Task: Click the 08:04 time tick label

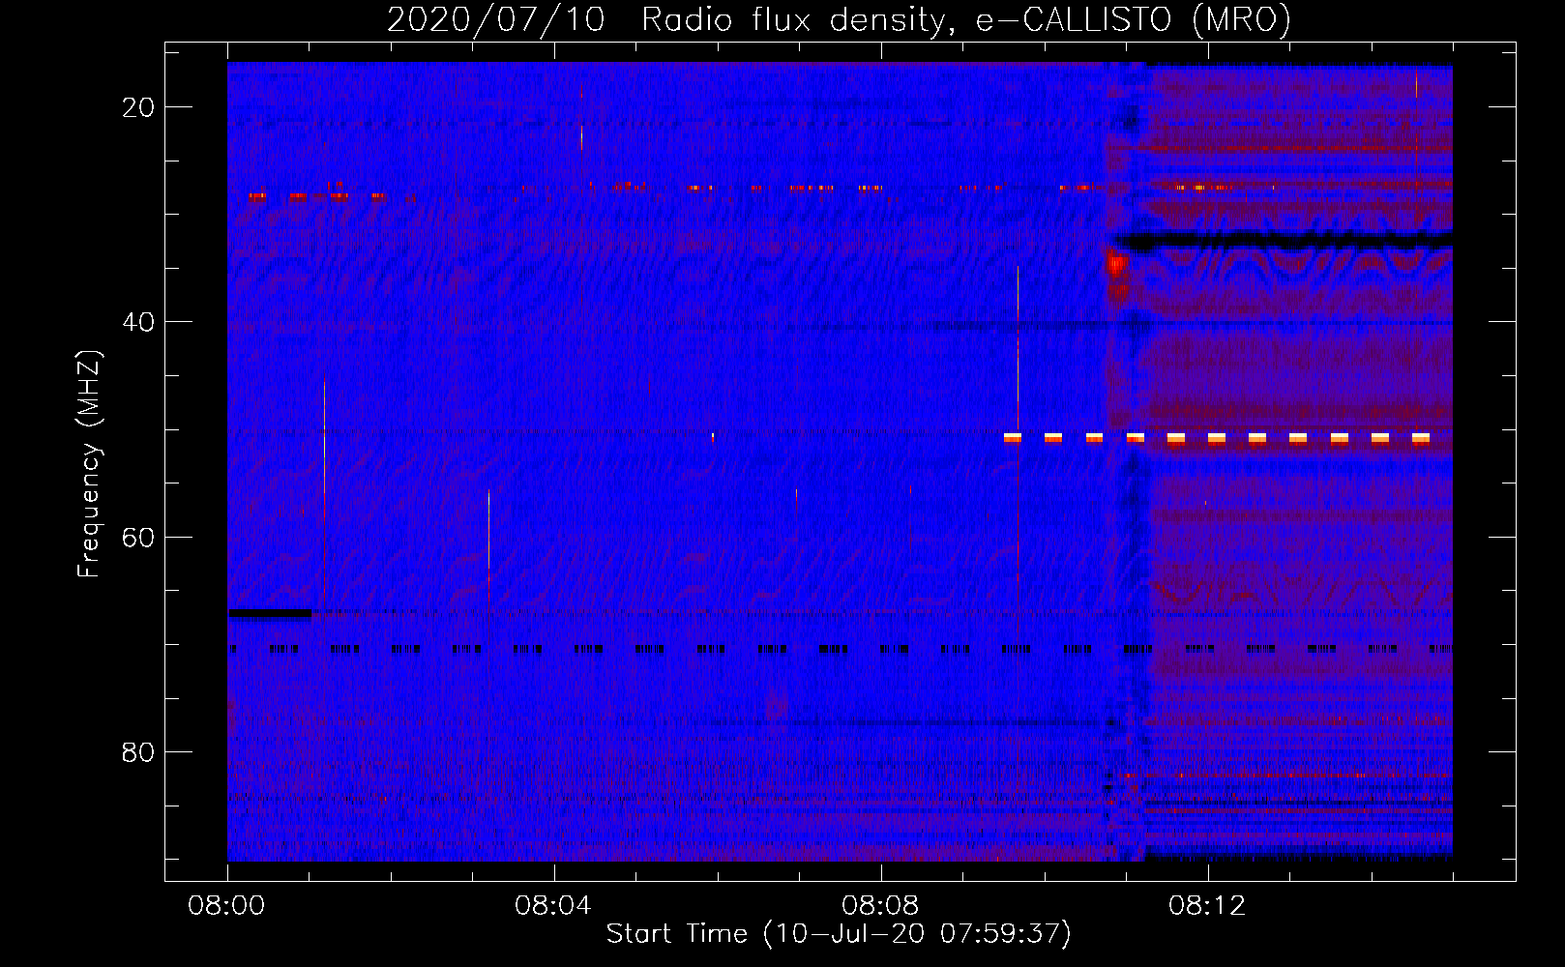Action: [x=553, y=906]
